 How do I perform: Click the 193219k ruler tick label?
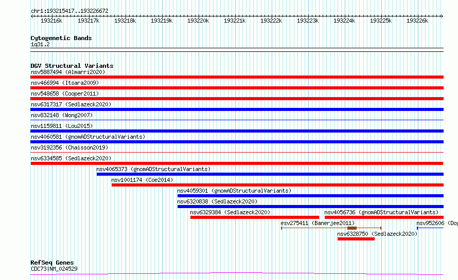pos(162,21)
